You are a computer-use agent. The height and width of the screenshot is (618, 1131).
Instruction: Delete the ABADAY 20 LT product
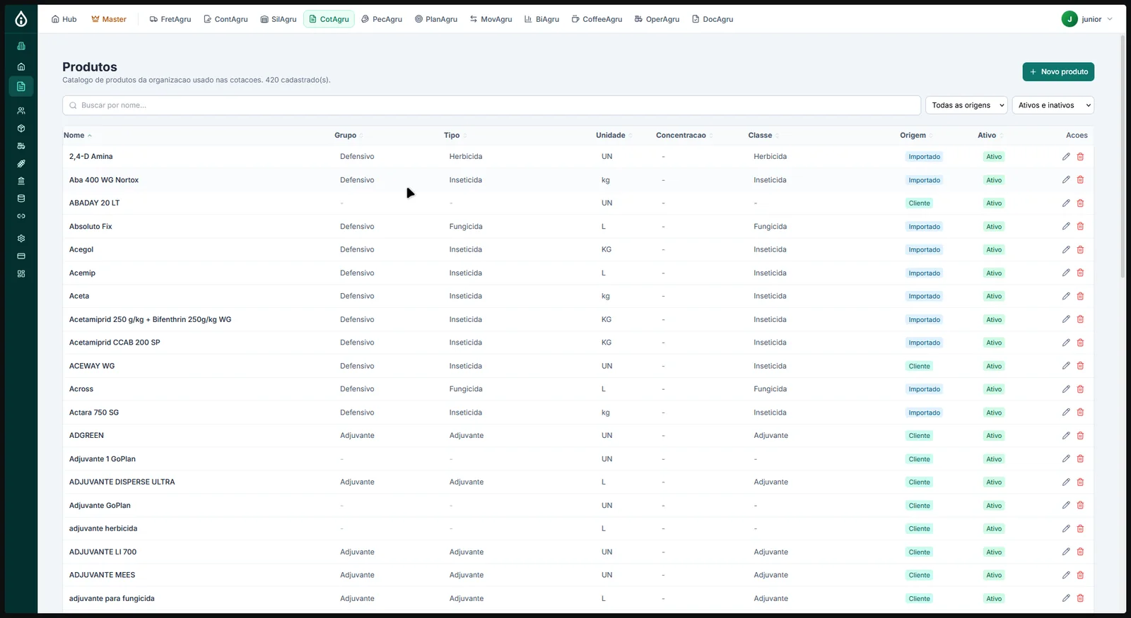(x=1080, y=203)
